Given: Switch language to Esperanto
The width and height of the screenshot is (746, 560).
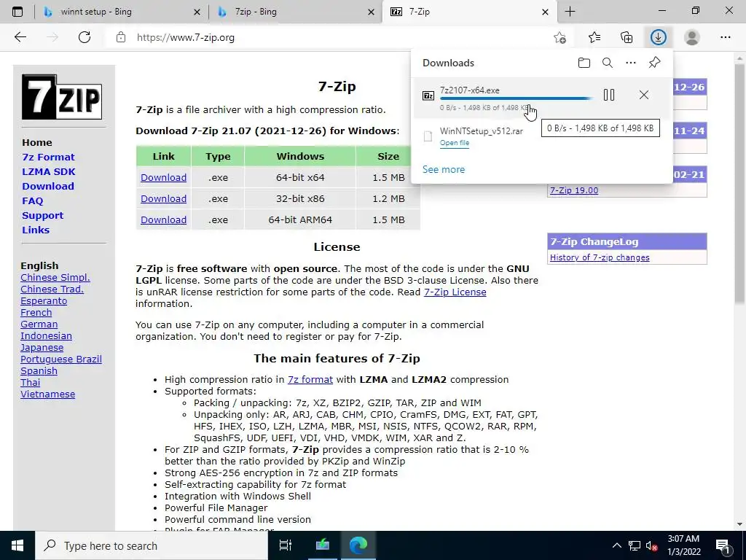Looking at the screenshot, I should (x=44, y=301).
